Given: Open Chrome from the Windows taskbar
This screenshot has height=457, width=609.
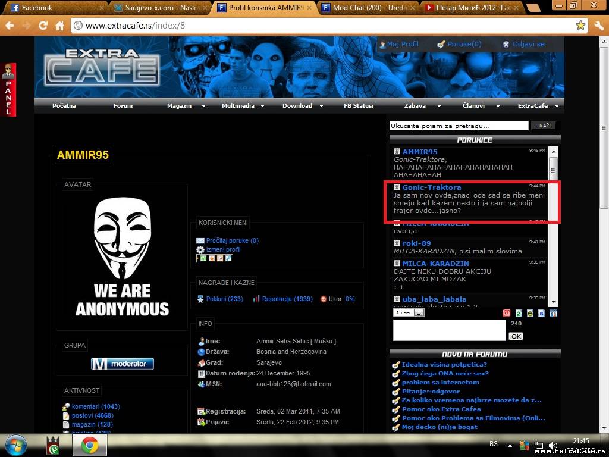Looking at the screenshot, I should (x=90, y=445).
